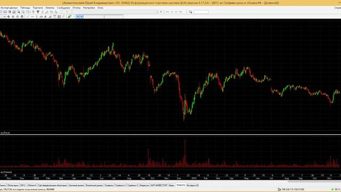
Task: Switch to the Суб федеральные облигации tab
Action: tap(52, 185)
